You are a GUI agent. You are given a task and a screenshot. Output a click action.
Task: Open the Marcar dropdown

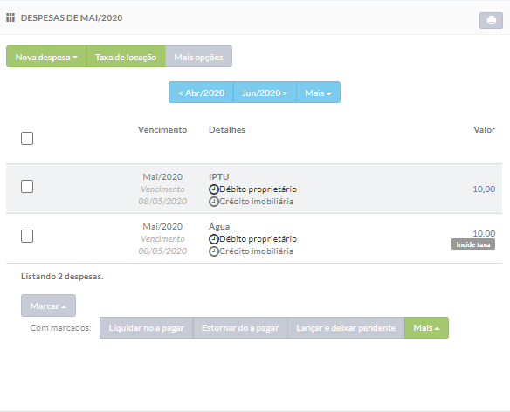click(48, 306)
